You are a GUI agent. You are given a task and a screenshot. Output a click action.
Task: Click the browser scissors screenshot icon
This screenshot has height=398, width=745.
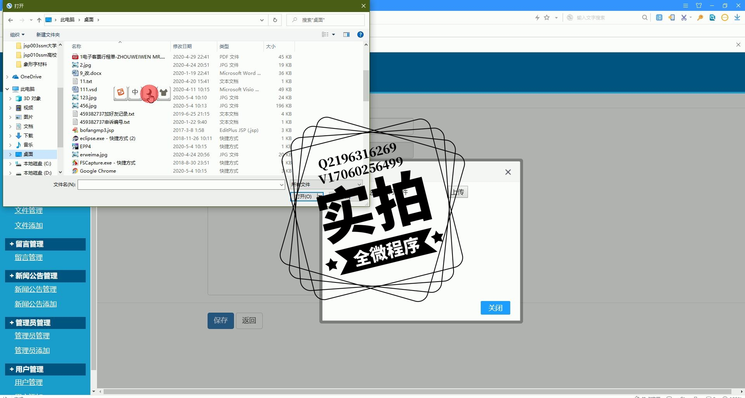(684, 17)
